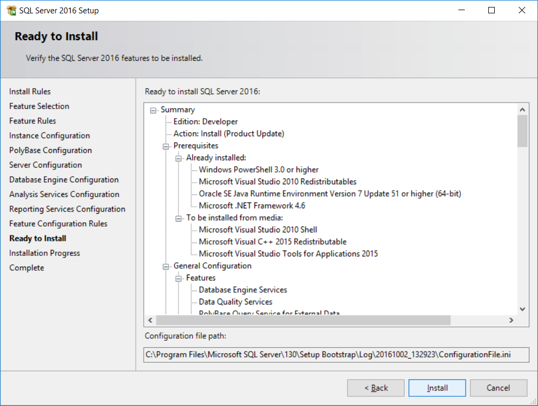Screen dimensions: 538x406
Task: Select Action: Install (Product Update) row
Action: [x=229, y=134]
